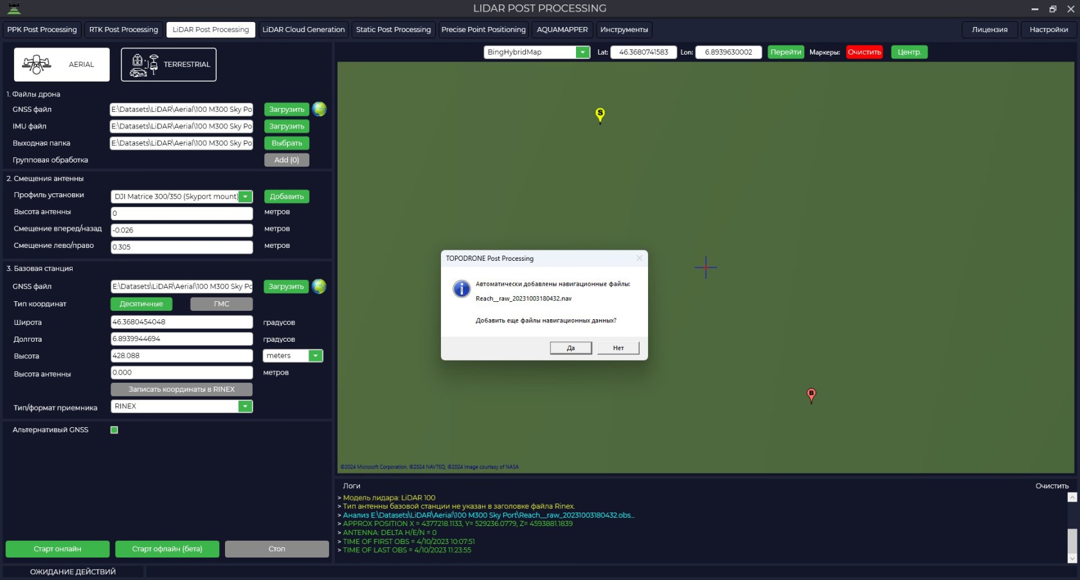The height and width of the screenshot is (580, 1080).
Task: Open the Инструменты tab
Action: point(624,30)
